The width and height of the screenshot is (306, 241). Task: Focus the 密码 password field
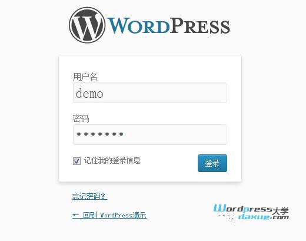coord(150,134)
